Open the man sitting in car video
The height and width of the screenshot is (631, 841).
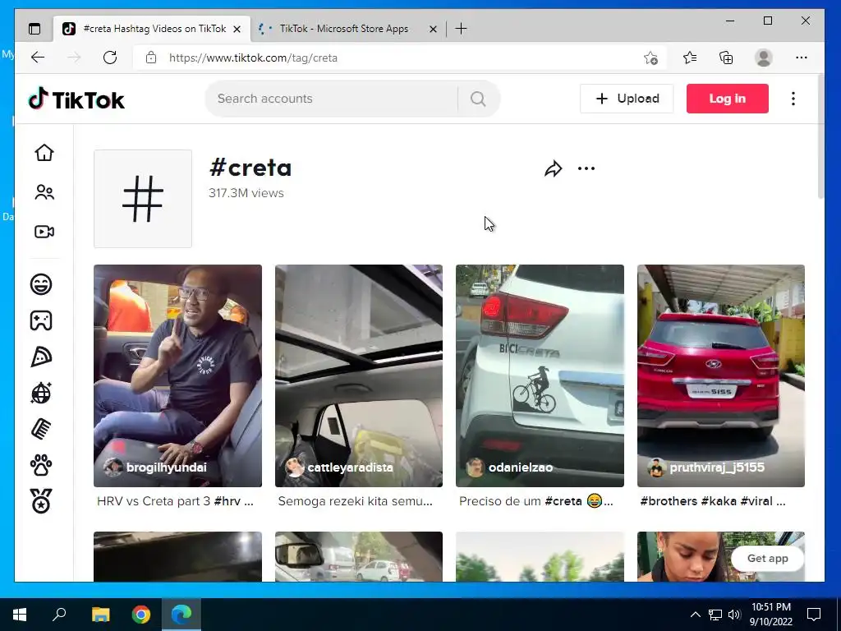click(177, 375)
